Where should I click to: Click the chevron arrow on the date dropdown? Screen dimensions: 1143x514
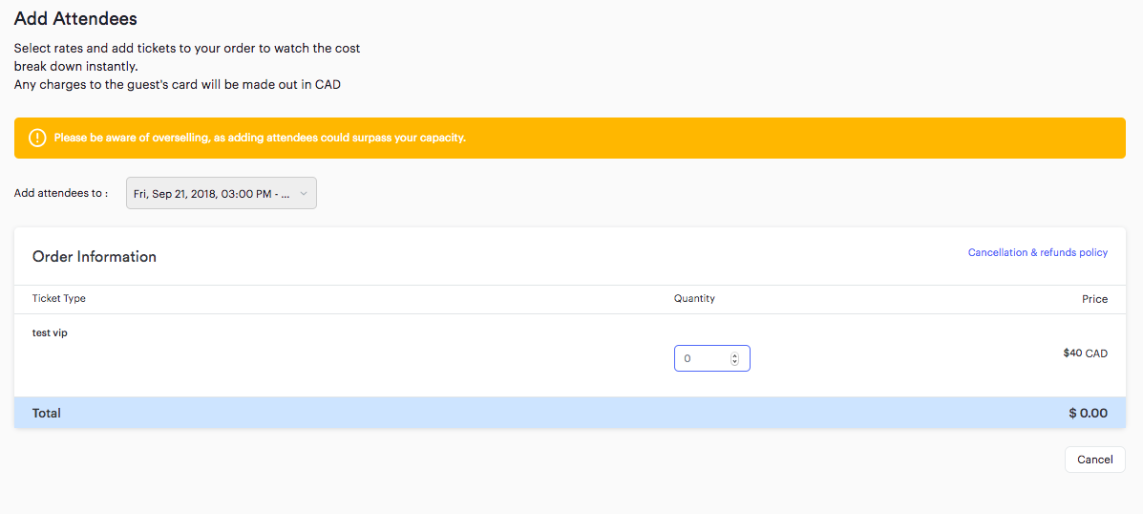click(x=304, y=193)
